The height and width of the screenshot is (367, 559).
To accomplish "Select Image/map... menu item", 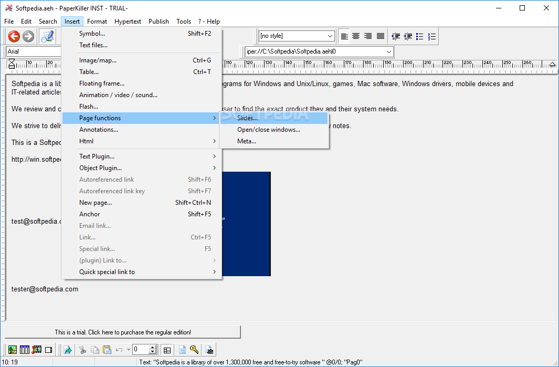I will [x=142, y=60].
